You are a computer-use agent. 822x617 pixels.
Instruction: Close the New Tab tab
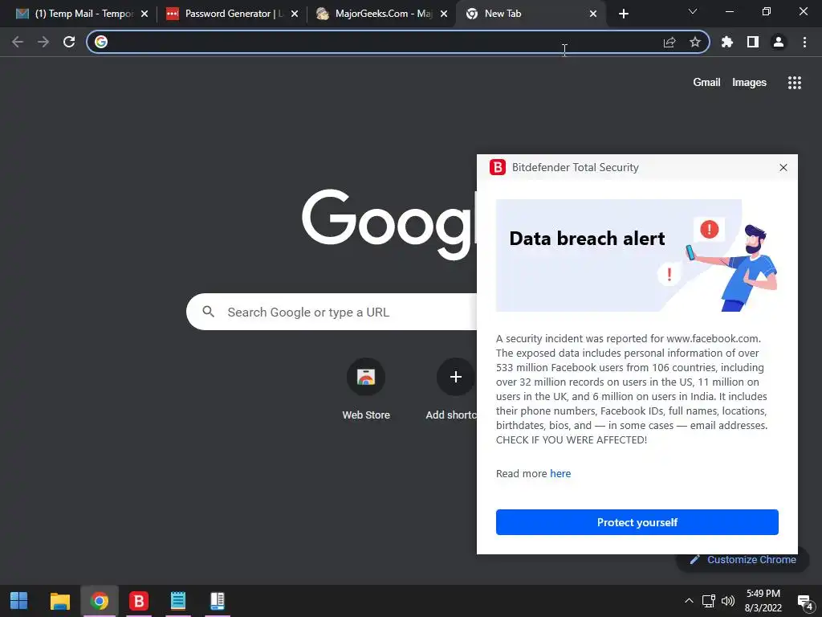pyautogui.click(x=593, y=14)
